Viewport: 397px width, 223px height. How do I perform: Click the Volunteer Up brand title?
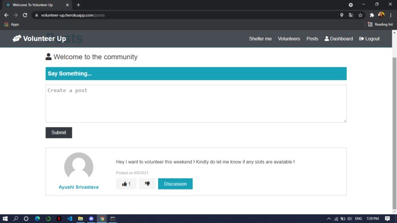click(x=44, y=38)
